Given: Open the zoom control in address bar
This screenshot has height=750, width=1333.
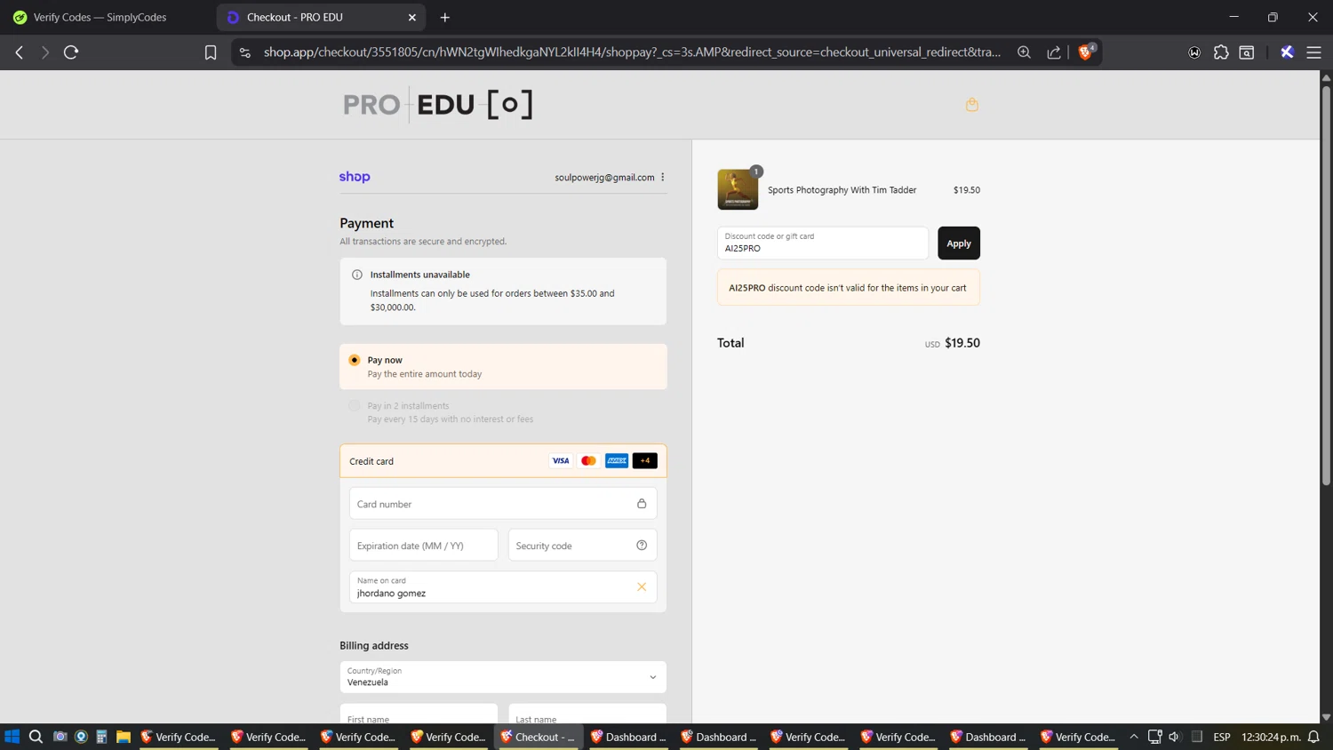Looking at the screenshot, I should point(1024,52).
